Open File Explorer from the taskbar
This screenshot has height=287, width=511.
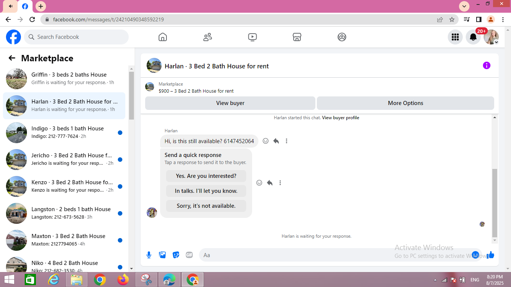77,280
